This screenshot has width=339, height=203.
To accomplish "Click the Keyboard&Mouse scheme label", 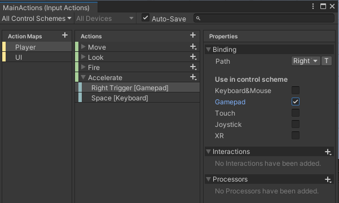I will 243,91.
